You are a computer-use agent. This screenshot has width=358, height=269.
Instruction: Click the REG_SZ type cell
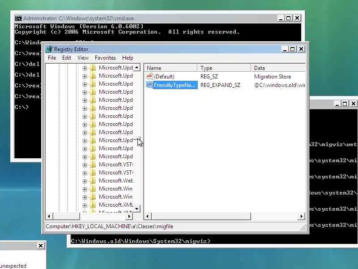click(x=209, y=76)
